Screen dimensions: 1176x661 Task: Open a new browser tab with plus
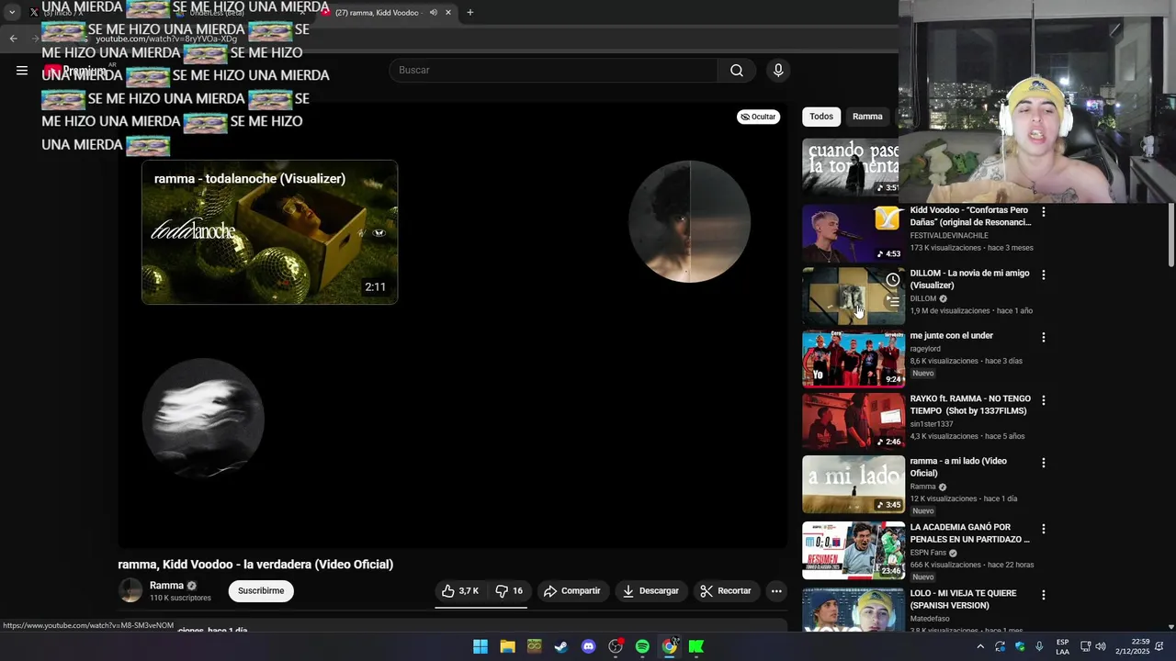470,12
